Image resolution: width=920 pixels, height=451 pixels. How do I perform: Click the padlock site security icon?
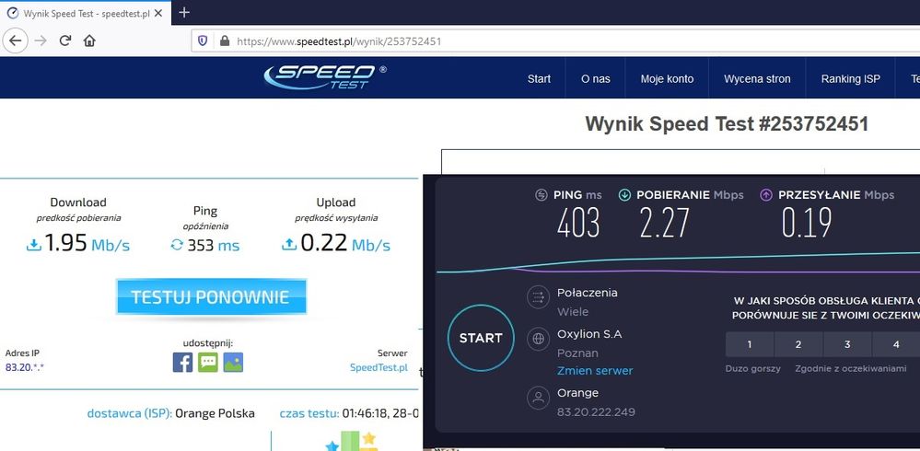224,40
